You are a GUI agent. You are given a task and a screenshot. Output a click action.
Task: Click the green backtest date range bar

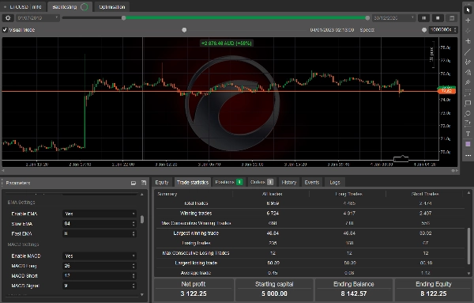pos(246,18)
